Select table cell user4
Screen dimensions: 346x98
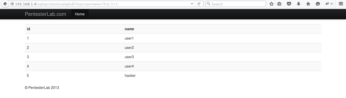click(x=129, y=66)
